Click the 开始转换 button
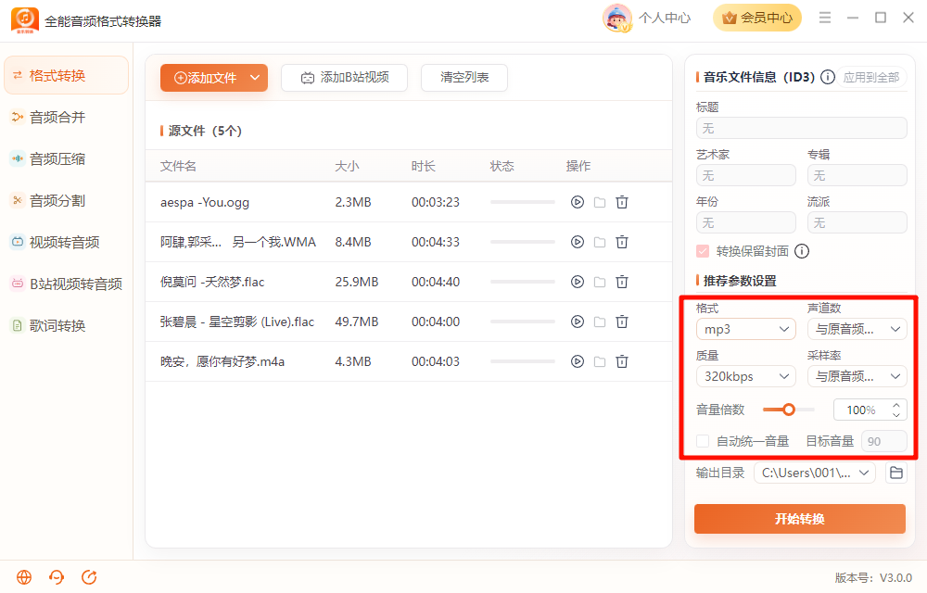927x593 pixels. [800, 519]
